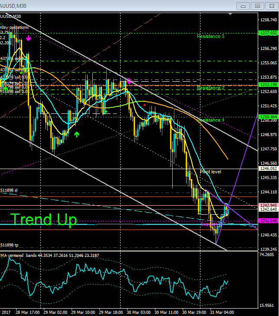Click the 511898 sl order line label
The width and height of the screenshot is (279, 316).
(9, 190)
